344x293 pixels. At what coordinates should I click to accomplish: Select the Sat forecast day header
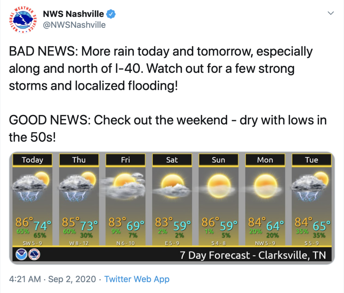[172, 160]
